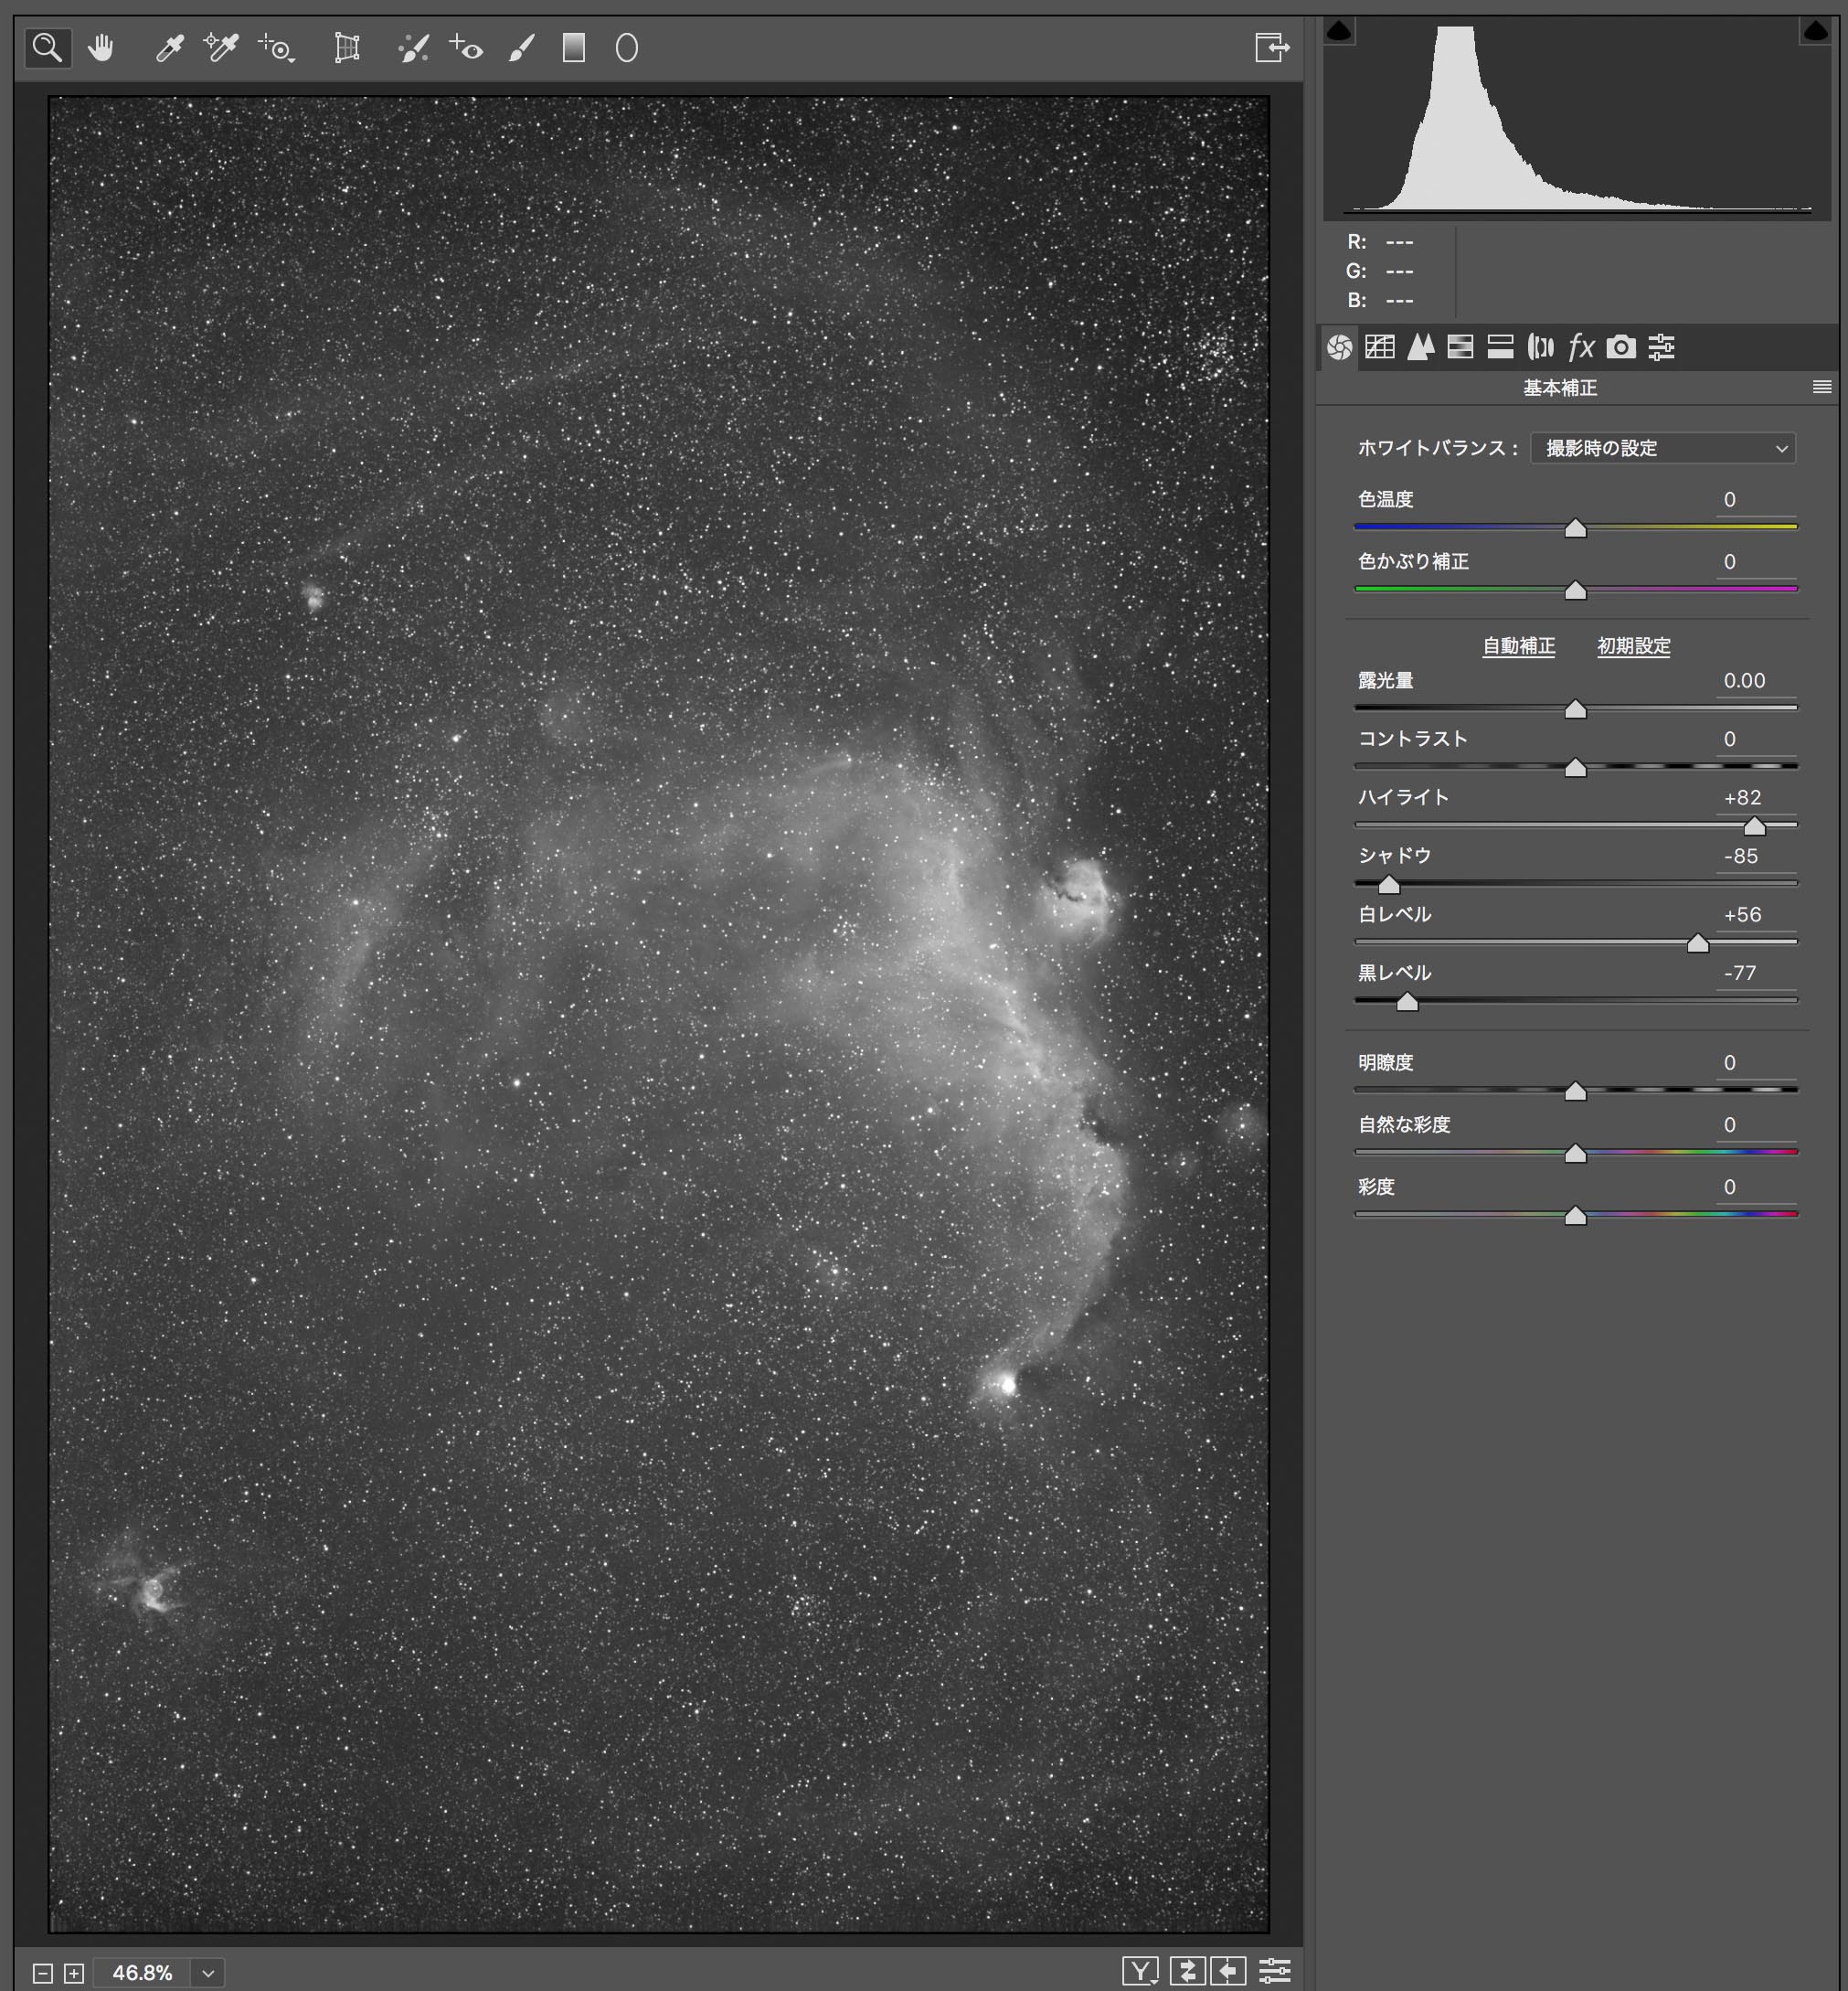
Task: Select the Red Eye Removal tool
Action: (x=466, y=48)
